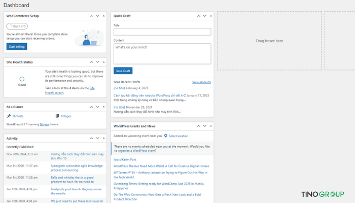Collapse the WooCommerce Setup panel
Image resolution: width=355 pixels, height=203 pixels.
(103, 16)
